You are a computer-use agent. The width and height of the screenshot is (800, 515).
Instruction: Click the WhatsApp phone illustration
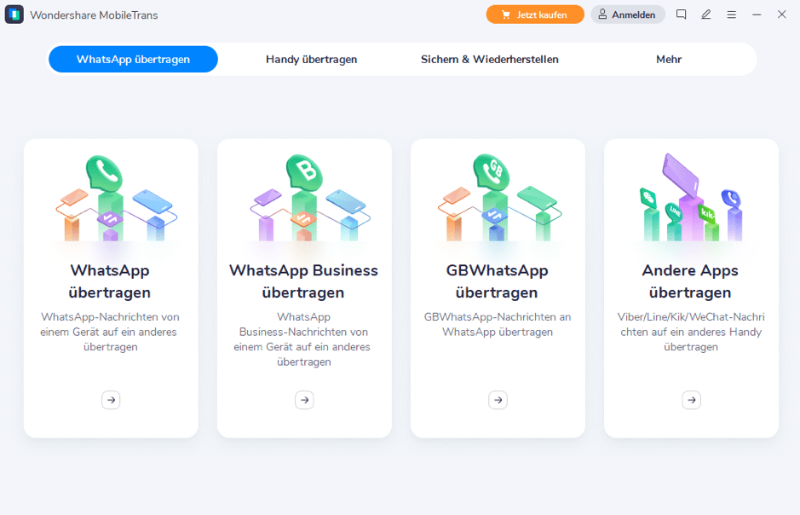click(x=116, y=198)
